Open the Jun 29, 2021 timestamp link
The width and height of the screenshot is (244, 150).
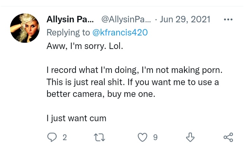coord(185,20)
